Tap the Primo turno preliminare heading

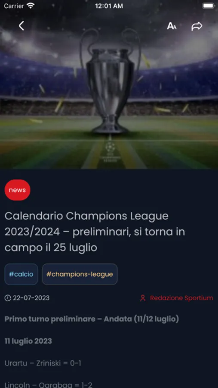92,319
